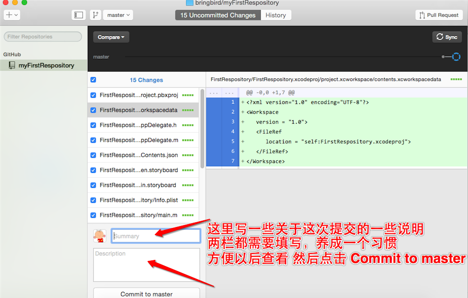Select the FirstResposit...Contents.json file row
The height and width of the screenshot is (298, 468).
pyautogui.click(x=143, y=155)
